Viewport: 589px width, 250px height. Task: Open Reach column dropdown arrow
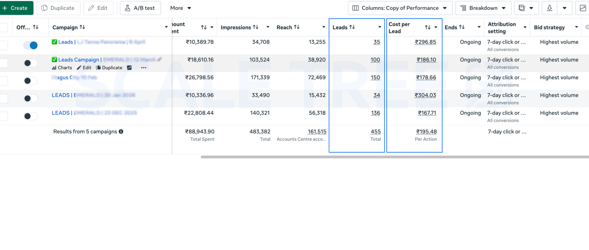tap(324, 27)
